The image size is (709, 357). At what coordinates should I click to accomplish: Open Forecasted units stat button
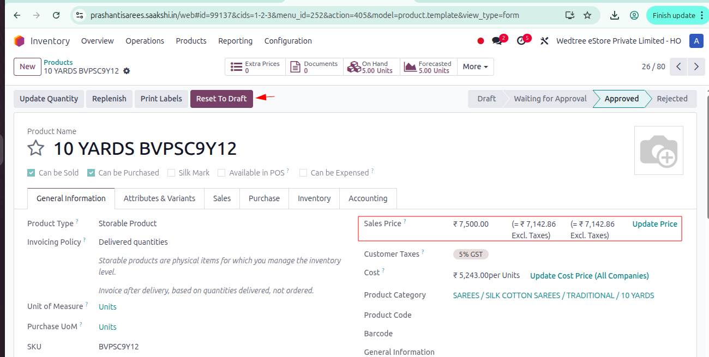[428, 67]
